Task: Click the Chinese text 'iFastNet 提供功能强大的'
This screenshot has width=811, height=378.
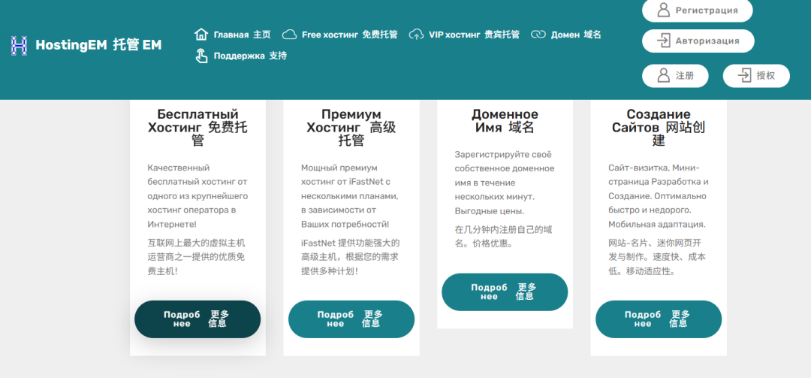Action: pyautogui.click(x=350, y=256)
